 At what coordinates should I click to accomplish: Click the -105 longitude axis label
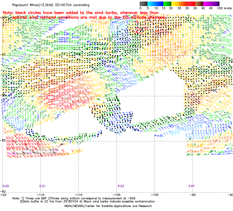(x=116, y=195)
